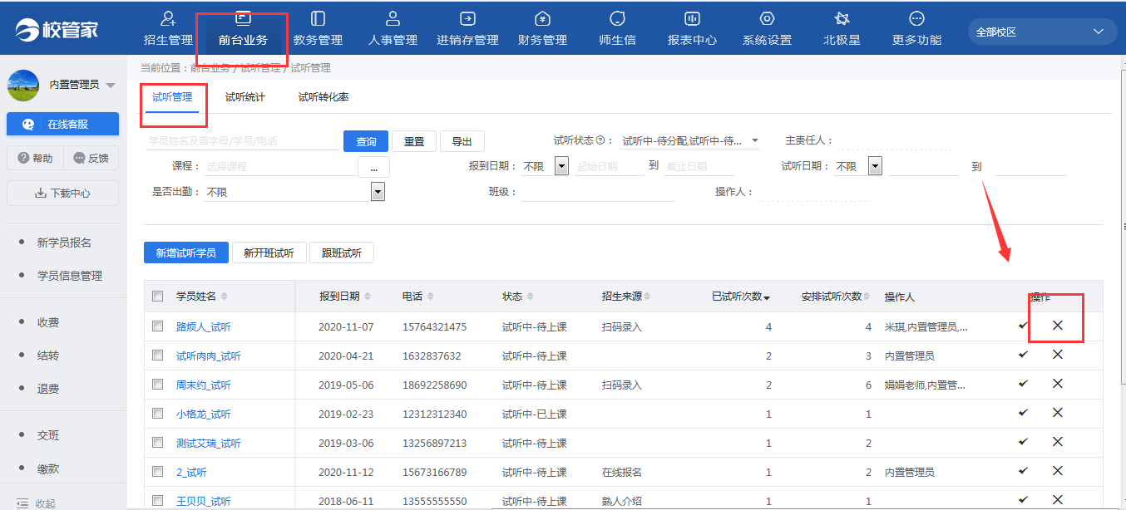This screenshot has height=510, width=1126.
Task: Click 新增试听学员 button
Action: coord(186,253)
